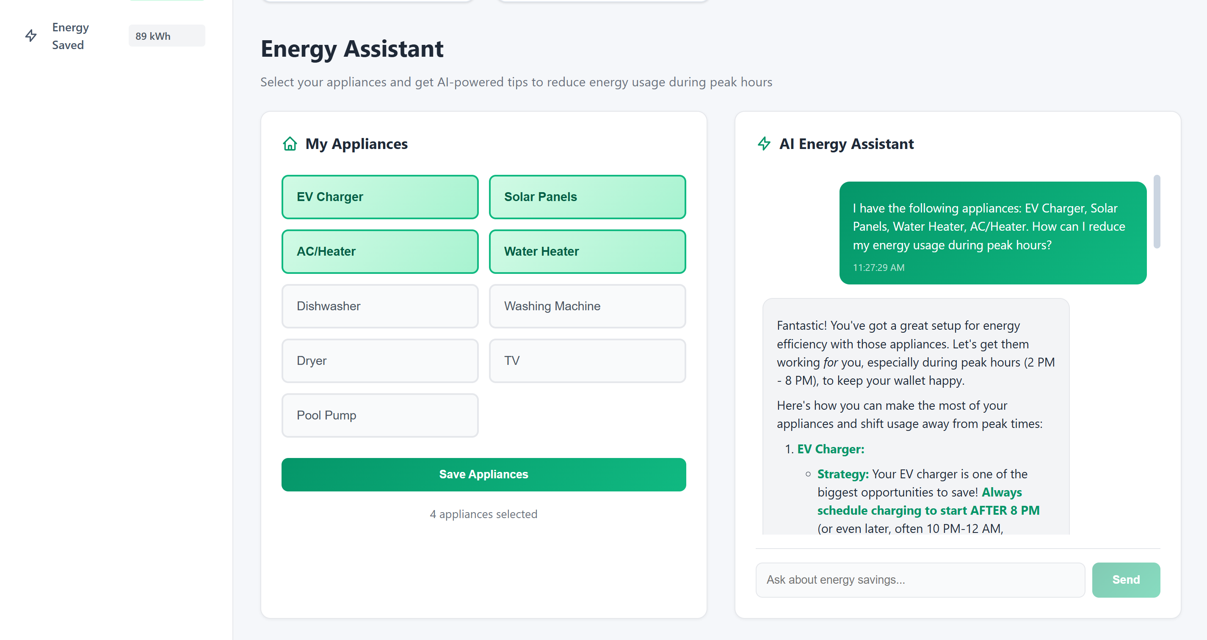Viewport: 1207px width, 640px height.
Task: Click the house icon beside My Appliances
Action: click(x=290, y=144)
